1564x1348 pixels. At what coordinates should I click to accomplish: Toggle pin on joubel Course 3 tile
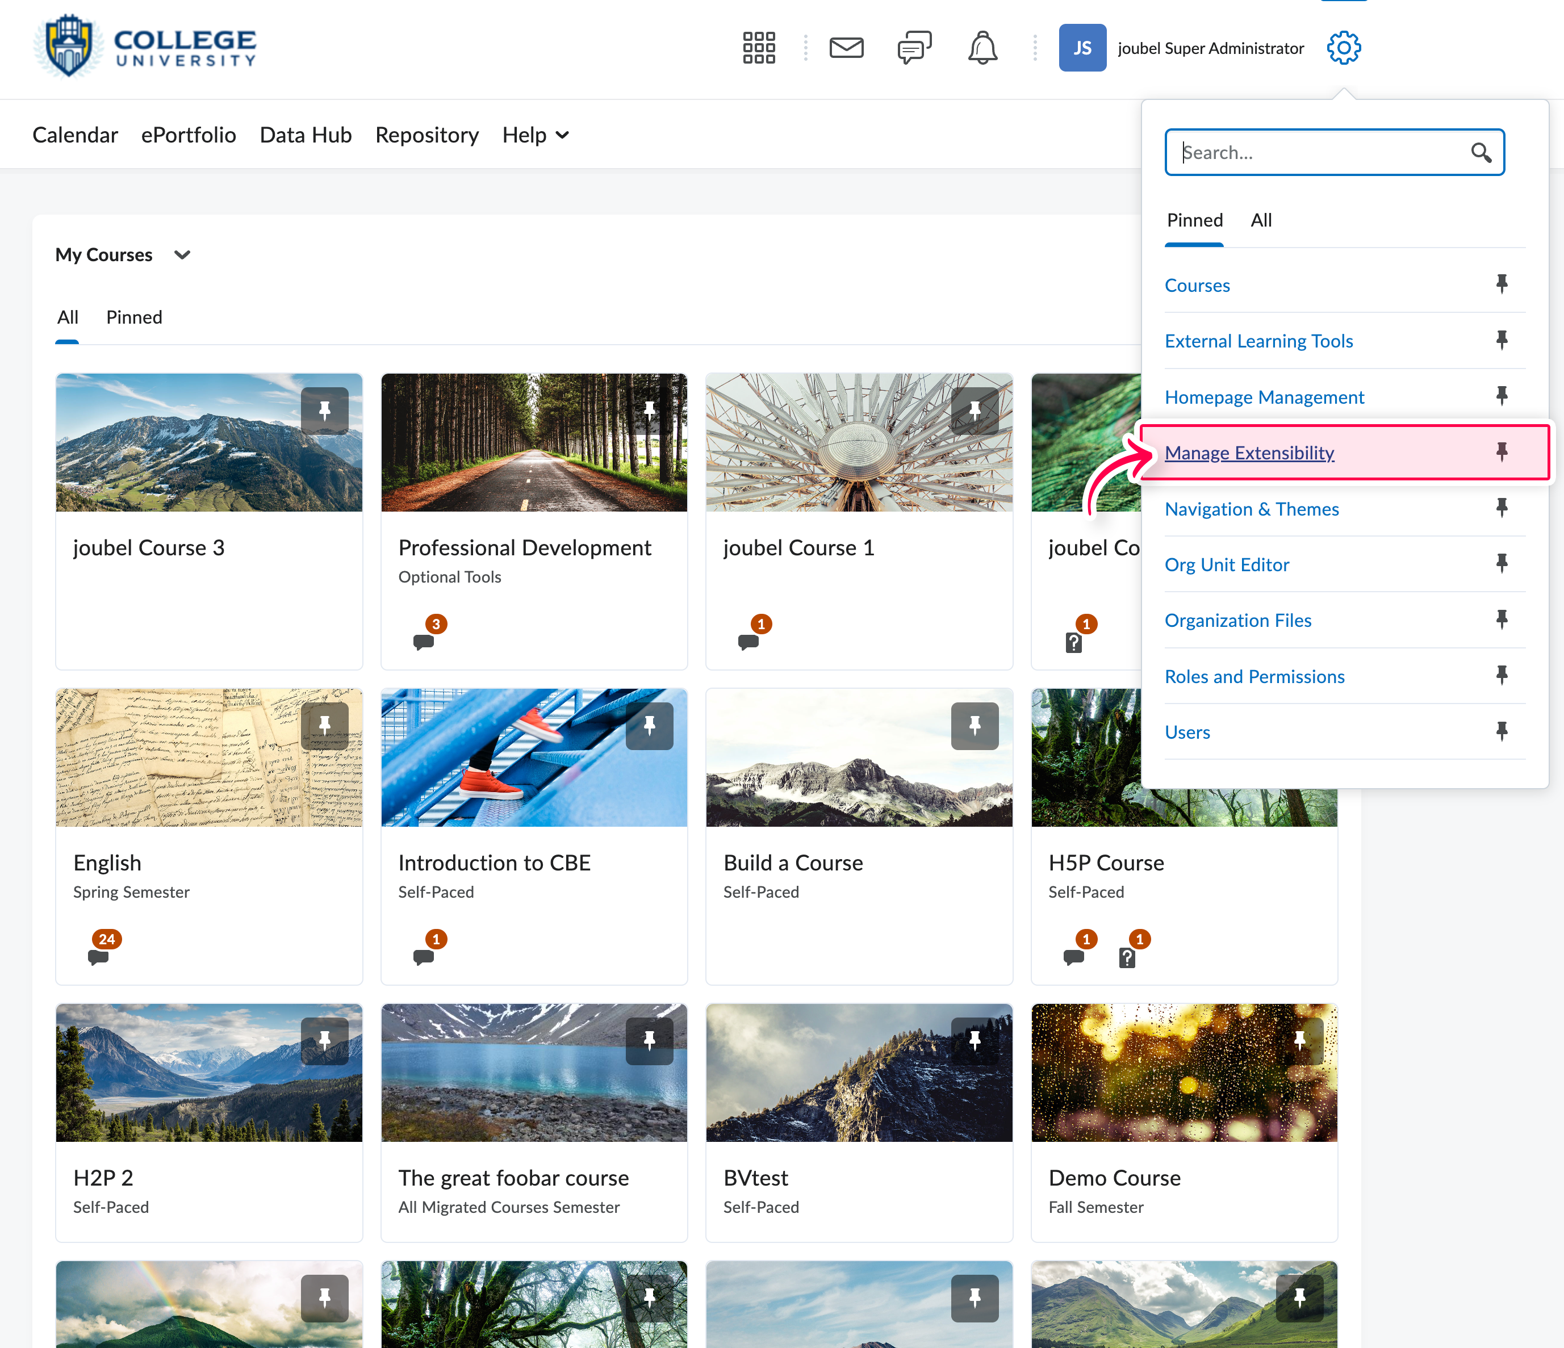click(325, 410)
